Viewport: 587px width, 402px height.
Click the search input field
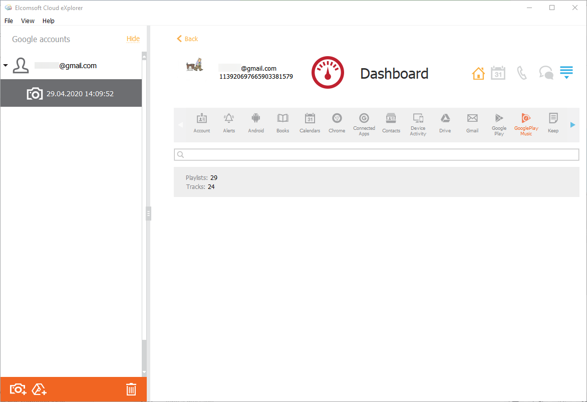click(x=377, y=155)
